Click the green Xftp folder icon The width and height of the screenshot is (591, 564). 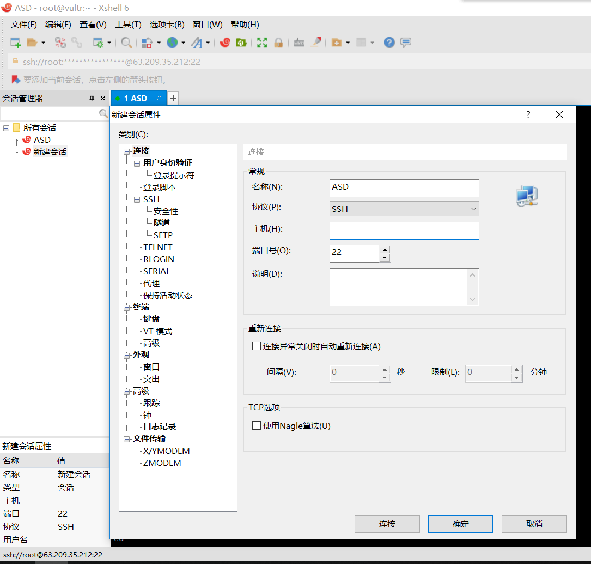click(241, 43)
